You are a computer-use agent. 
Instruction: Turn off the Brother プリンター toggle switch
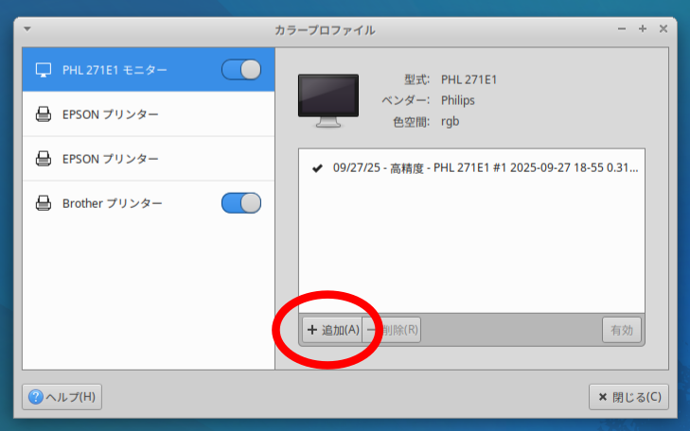240,203
